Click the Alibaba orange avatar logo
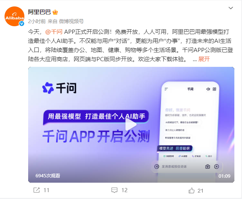This screenshot has height=199, width=242. [x=14, y=16]
